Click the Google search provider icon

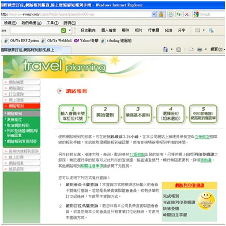196,14
